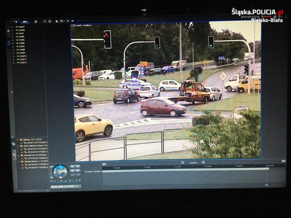This screenshot has height=218, width=291.
Task: Open the lower sidebar tab below exports
Action: (x=14, y=154)
